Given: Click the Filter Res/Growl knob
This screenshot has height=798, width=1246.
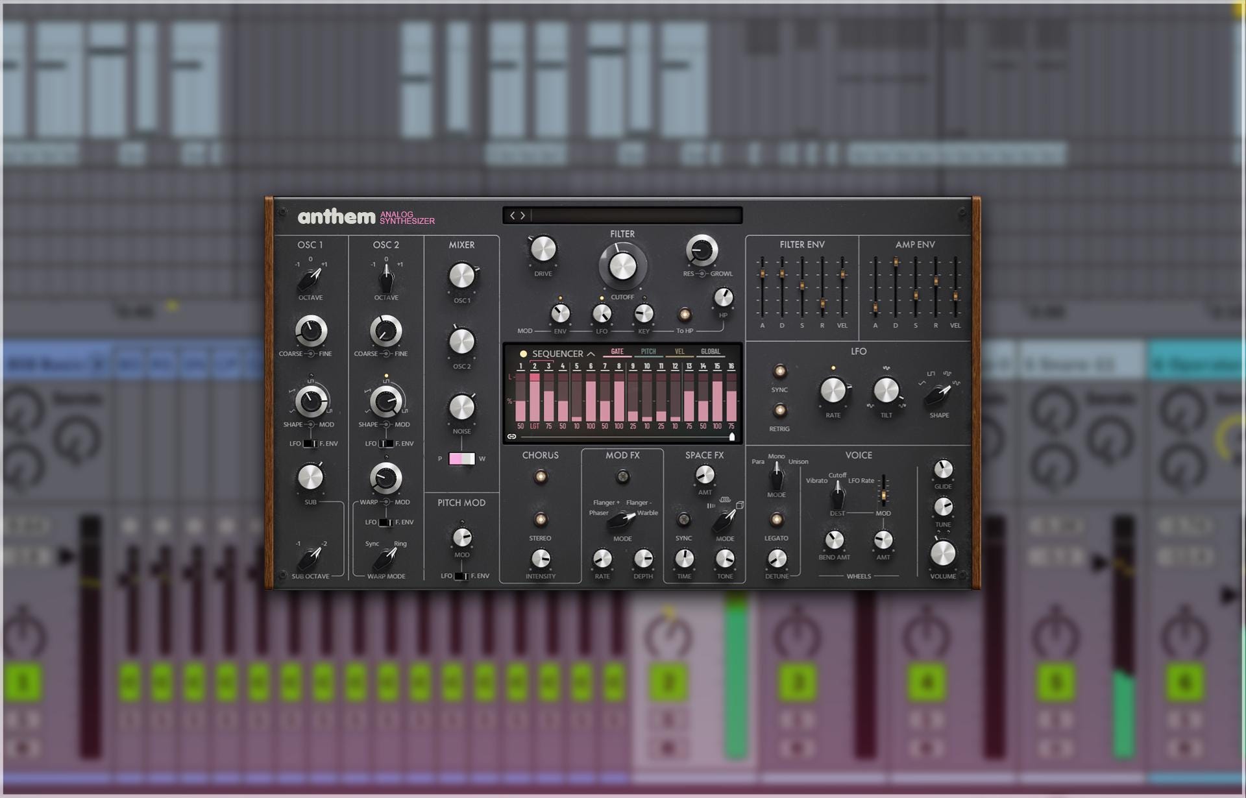Looking at the screenshot, I should point(702,250).
